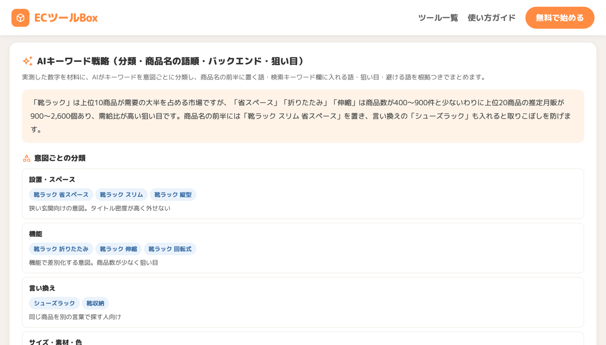This screenshot has height=345, width=606.
Task: Select the シューズラック keyword chip
Action: point(54,303)
